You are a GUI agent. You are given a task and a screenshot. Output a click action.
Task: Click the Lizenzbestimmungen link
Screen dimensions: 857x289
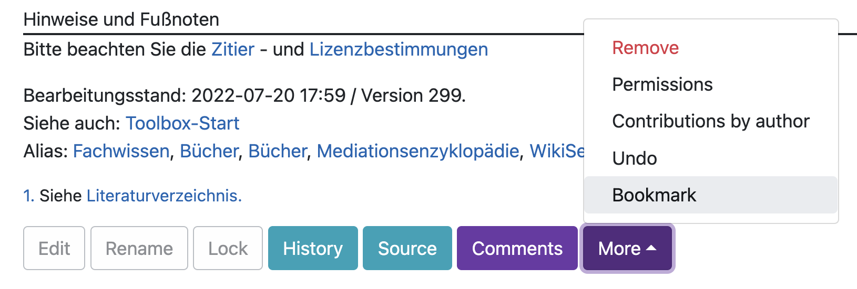tap(399, 49)
